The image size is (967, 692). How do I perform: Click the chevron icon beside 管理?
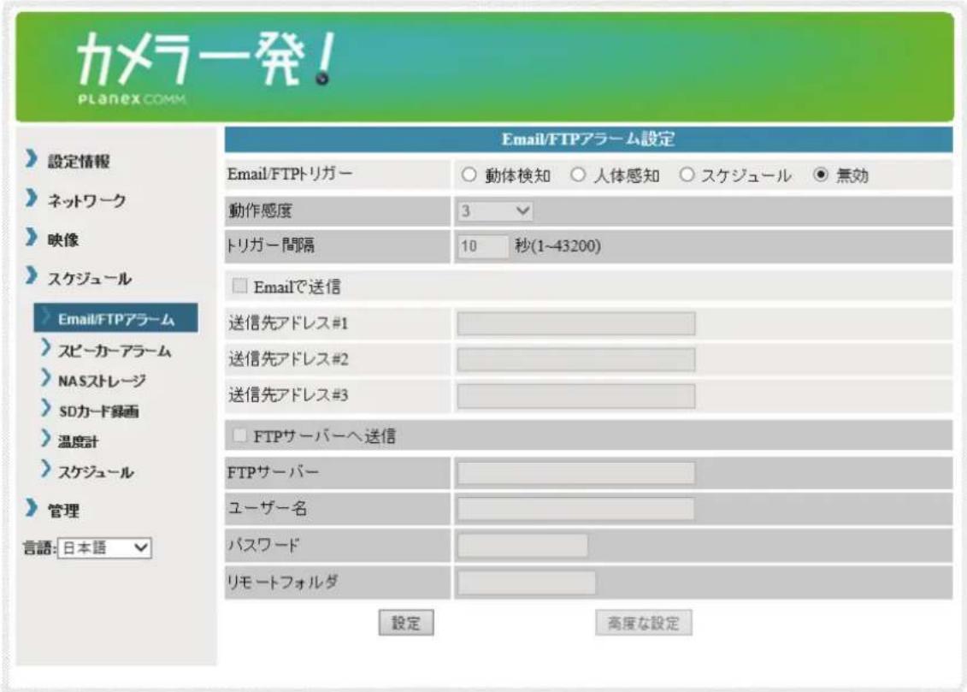[x=32, y=507]
